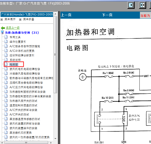This screenshot has width=151, height=144.
Task: Open 组件位置索引 entry
Action: point(18,42)
